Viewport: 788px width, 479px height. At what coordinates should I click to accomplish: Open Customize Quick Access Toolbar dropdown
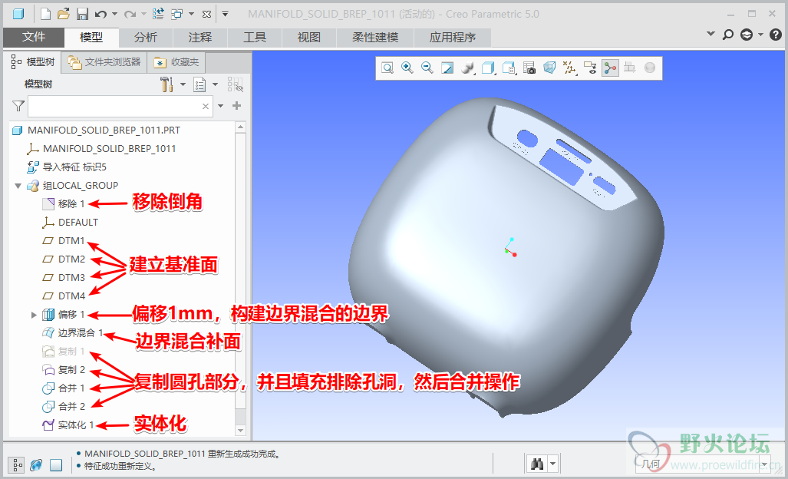(225, 14)
